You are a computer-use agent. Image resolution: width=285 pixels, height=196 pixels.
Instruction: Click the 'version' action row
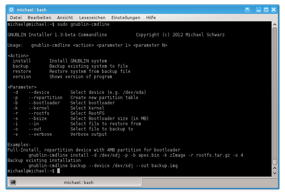[x=62, y=77]
